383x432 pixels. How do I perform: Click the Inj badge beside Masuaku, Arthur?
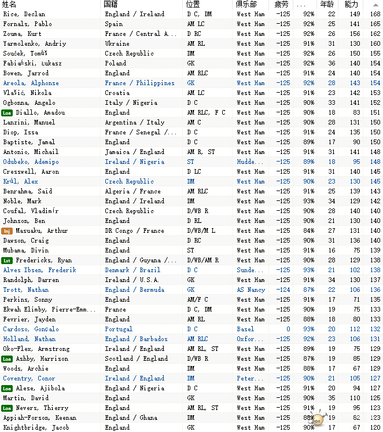click(x=7, y=231)
